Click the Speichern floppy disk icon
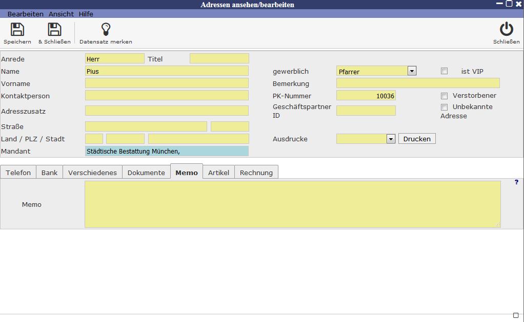 (17, 30)
